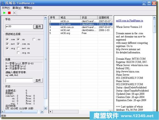Open the 文件(F) menu

pyautogui.click(x=6, y=8)
